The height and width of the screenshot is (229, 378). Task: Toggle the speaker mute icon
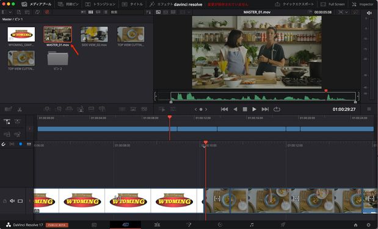point(369,13)
